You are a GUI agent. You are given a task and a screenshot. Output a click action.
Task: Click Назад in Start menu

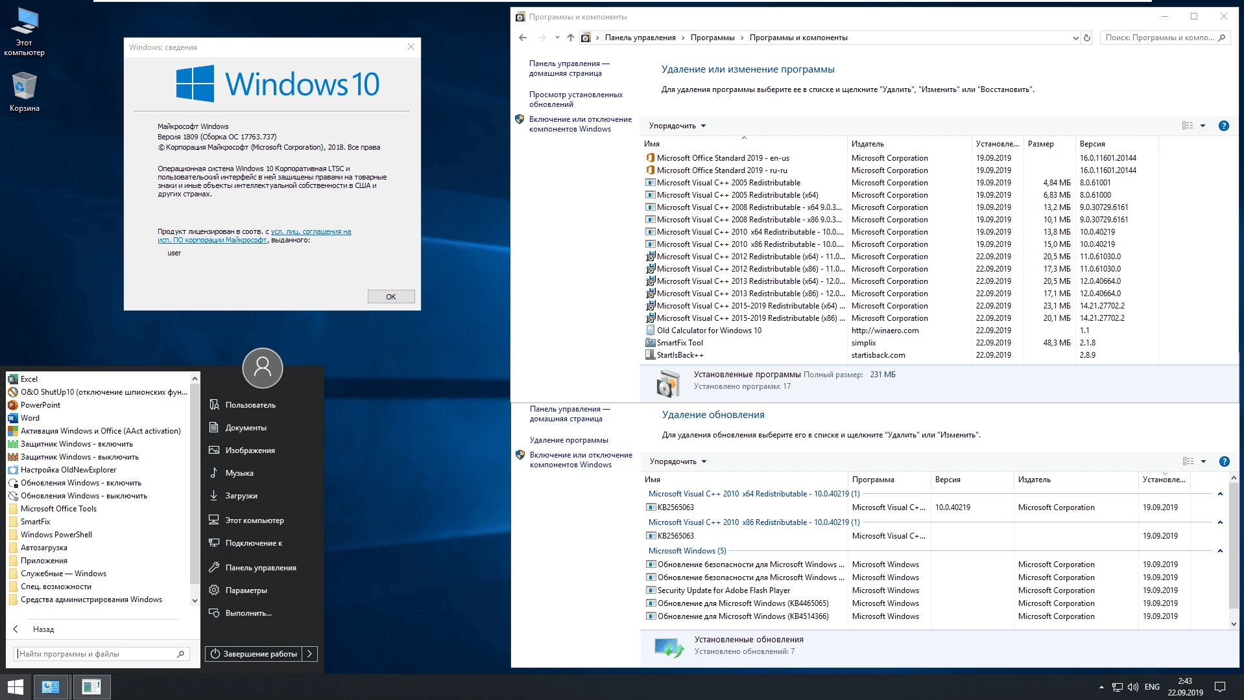(x=43, y=629)
